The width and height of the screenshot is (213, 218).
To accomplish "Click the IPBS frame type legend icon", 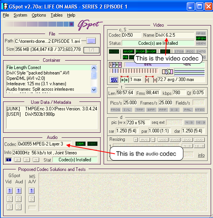I will pos(115,65).
